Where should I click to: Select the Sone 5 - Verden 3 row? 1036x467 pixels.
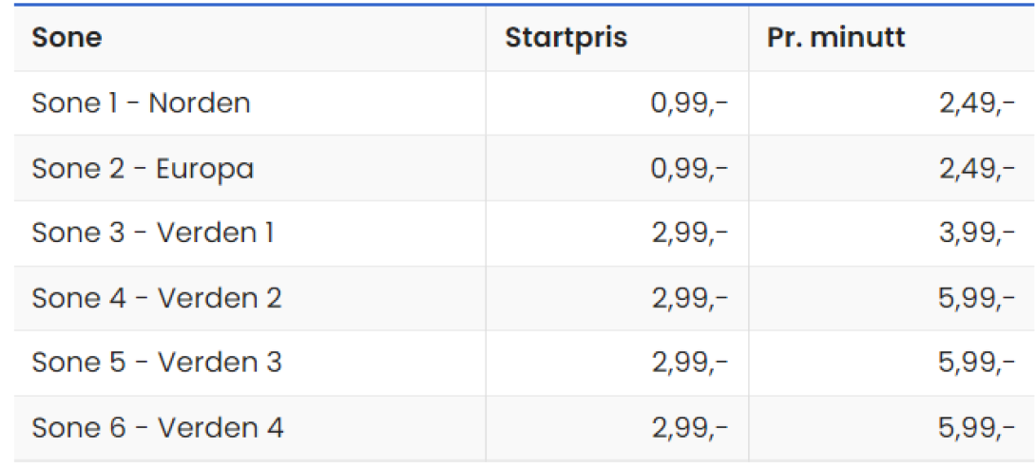click(x=525, y=363)
